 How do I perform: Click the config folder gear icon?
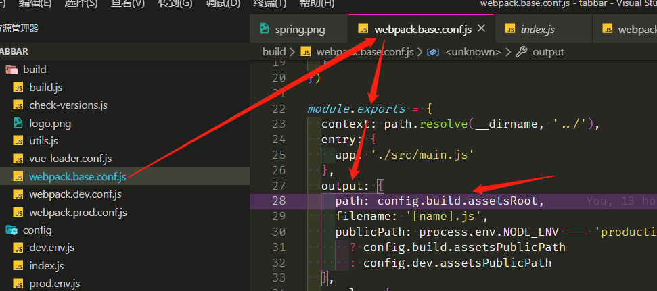click(x=12, y=230)
